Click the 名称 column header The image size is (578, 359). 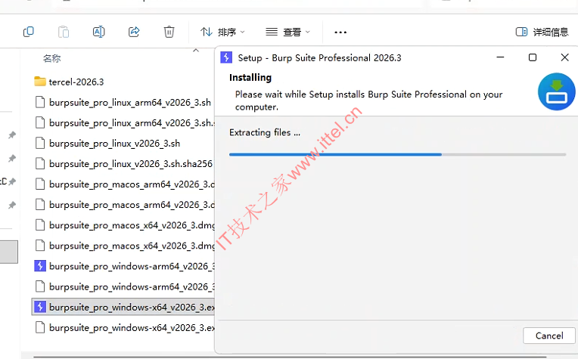(51, 58)
